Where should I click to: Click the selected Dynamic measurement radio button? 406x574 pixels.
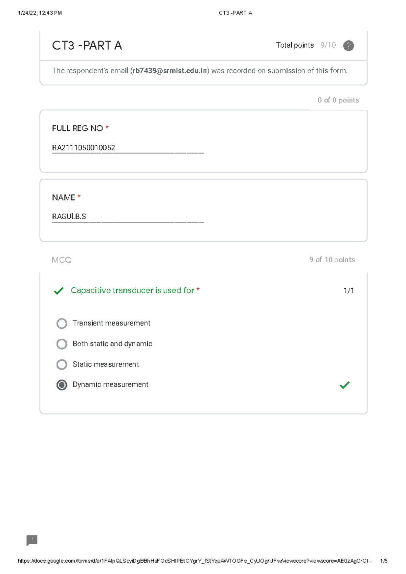click(62, 385)
